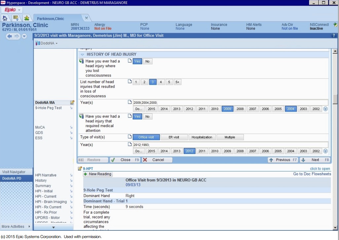Click the arrow icon next to HPI Narrative
Image resolution: width=339 pixels, height=240 pixels.
[x=71, y=175]
